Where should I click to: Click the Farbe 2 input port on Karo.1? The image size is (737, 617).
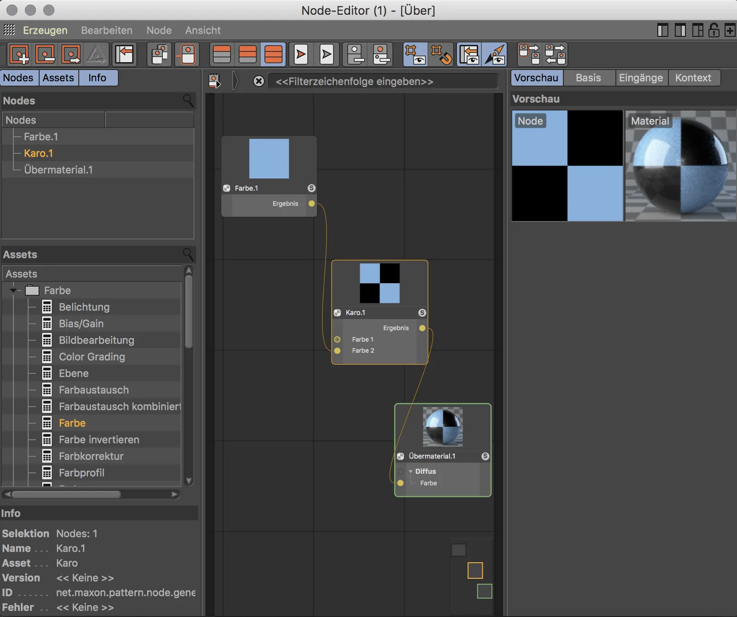(337, 351)
